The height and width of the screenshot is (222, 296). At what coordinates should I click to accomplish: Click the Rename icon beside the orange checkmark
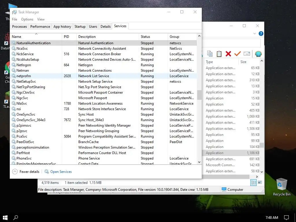tap(247, 54)
